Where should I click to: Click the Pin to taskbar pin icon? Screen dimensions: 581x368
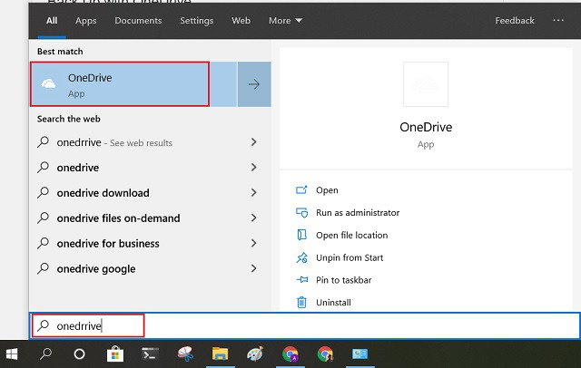tap(302, 279)
